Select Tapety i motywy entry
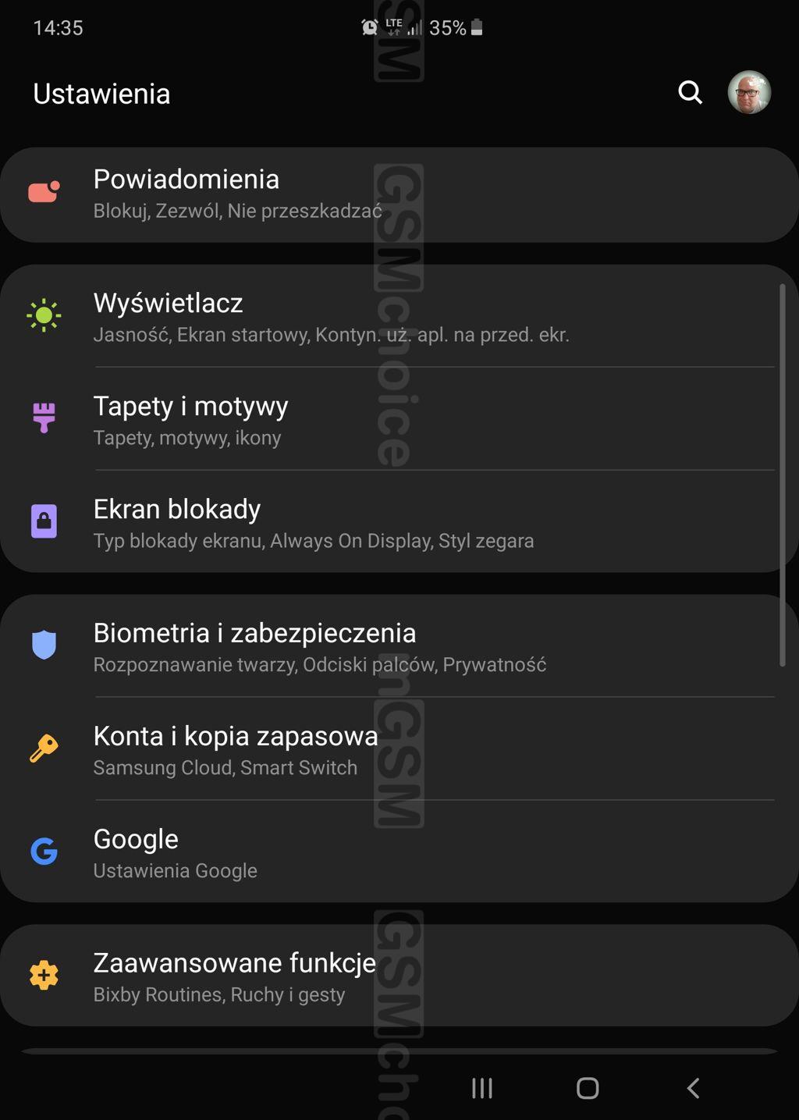 [399, 419]
